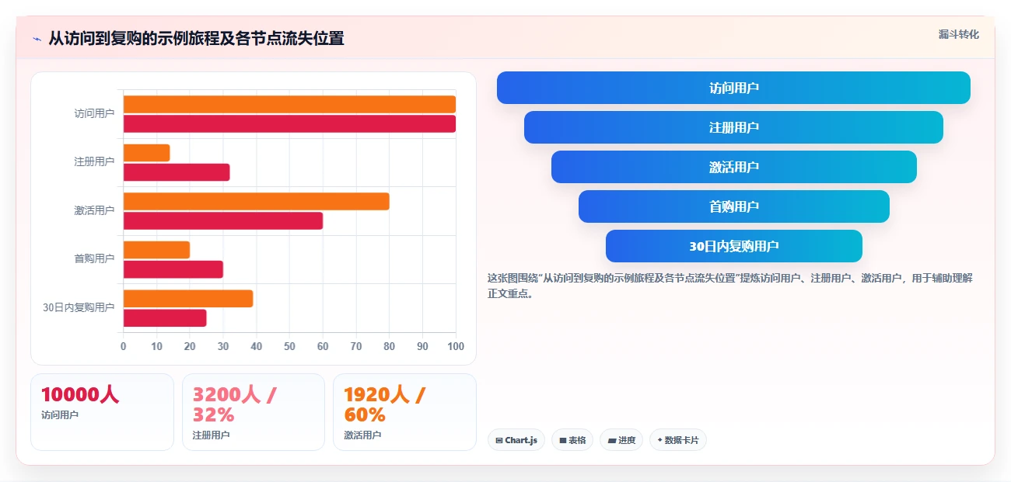Click the orange bar for 激活用户
The image size is (1011, 482).
pos(256,202)
